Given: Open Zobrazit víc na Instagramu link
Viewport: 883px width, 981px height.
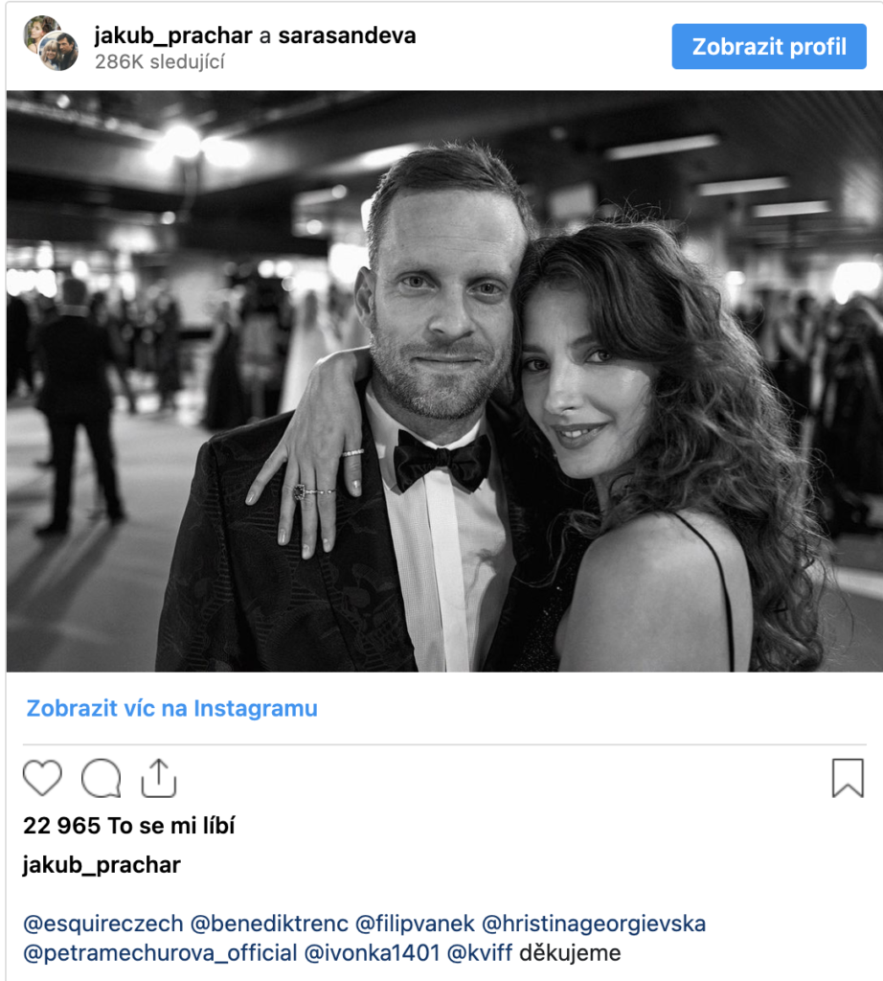Looking at the screenshot, I should (171, 709).
